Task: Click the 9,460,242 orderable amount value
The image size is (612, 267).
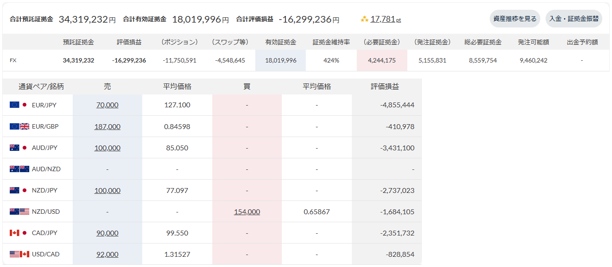Action: click(534, 60)
